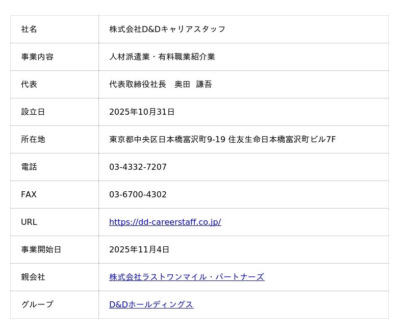Click the 親会社 row label
This screenshot has width=408, height=334.
point(33,277)
